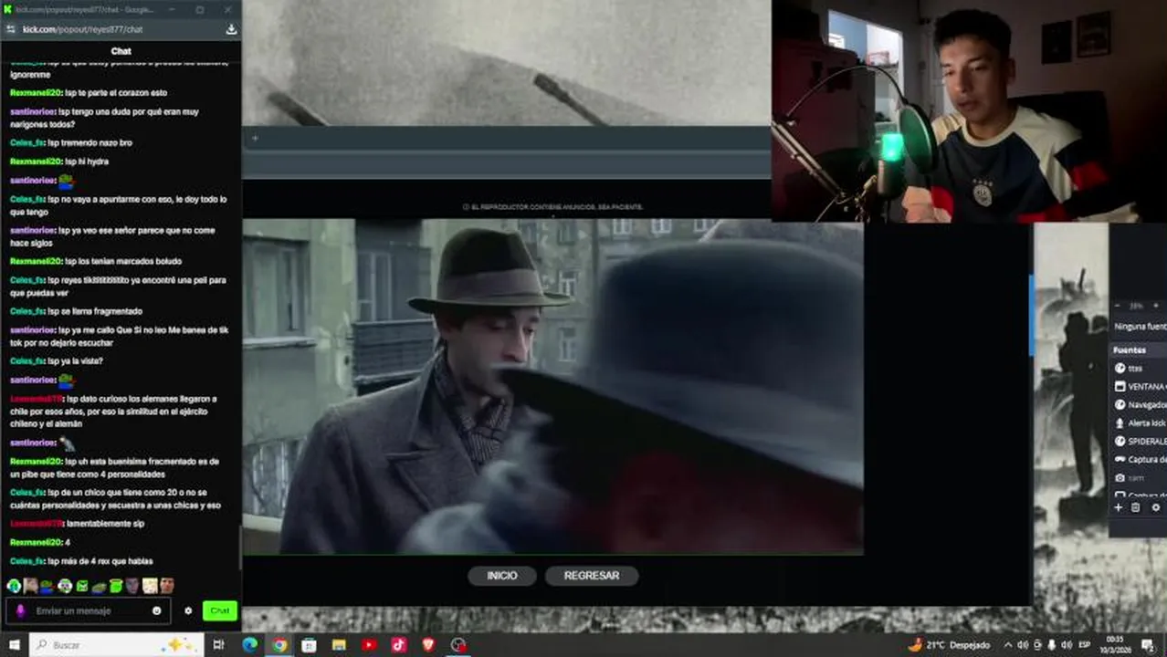
Task: Insert the first emote in the emote row
Action: coord(15,586)
